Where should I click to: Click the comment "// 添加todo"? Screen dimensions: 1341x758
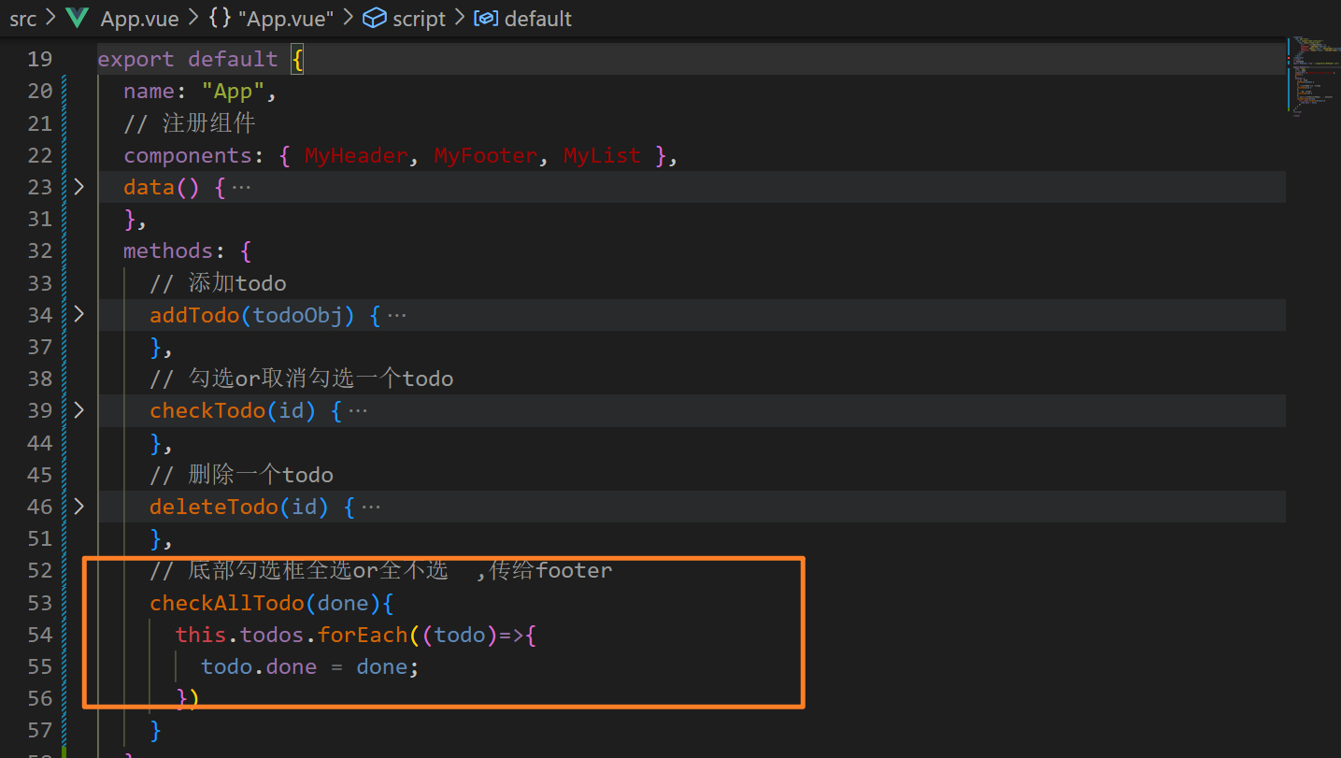tap(218, 283)
